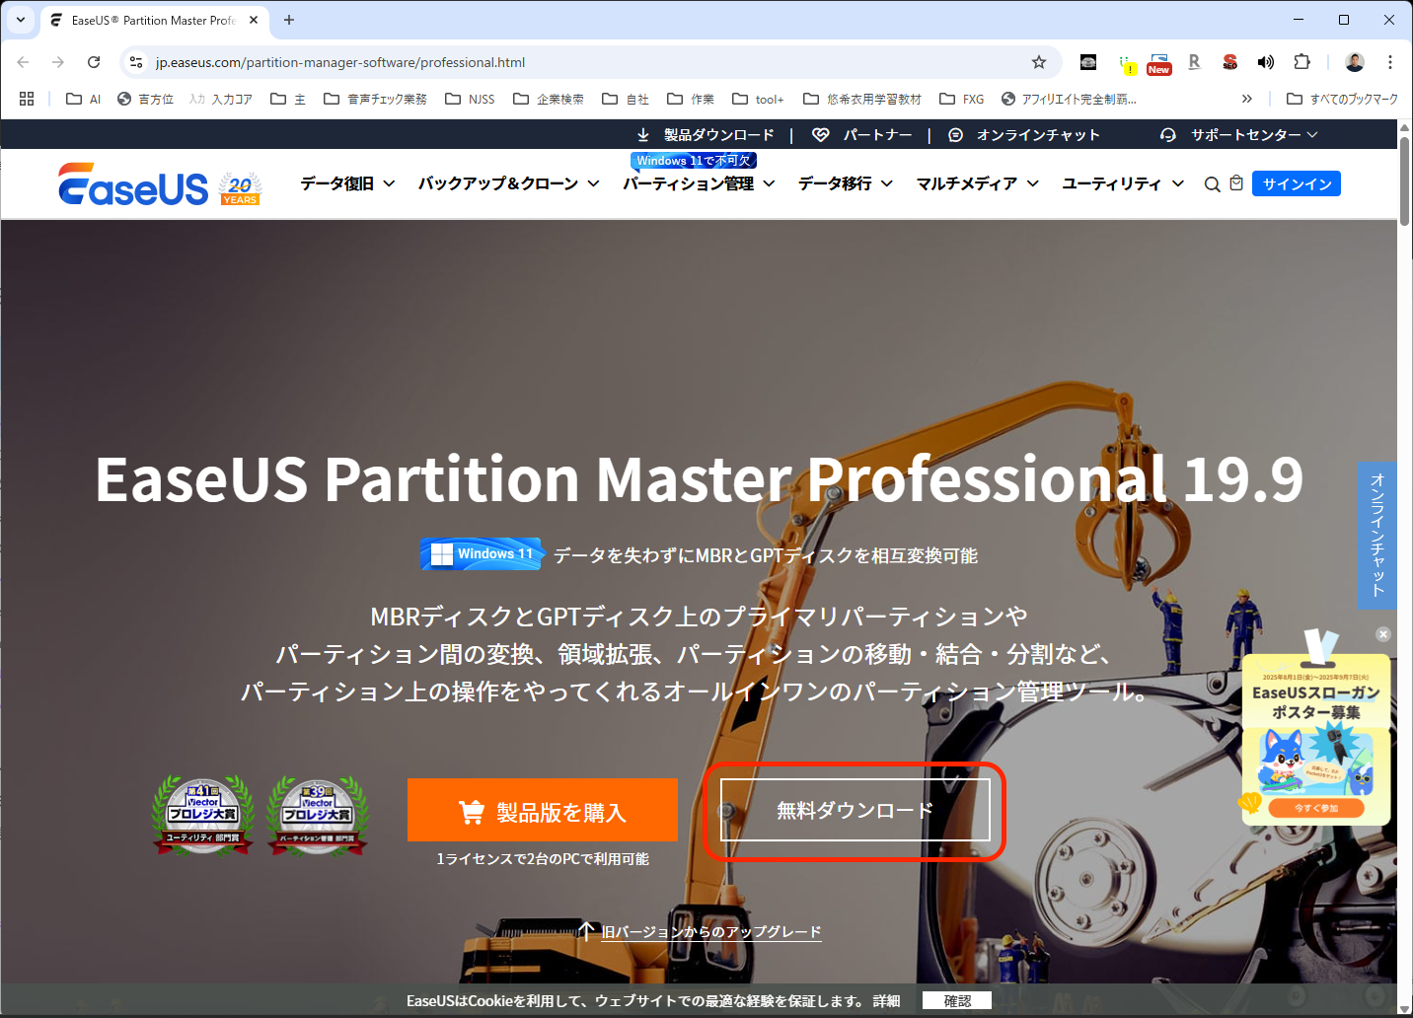Click the サインイン button

tap(1297, 184)
